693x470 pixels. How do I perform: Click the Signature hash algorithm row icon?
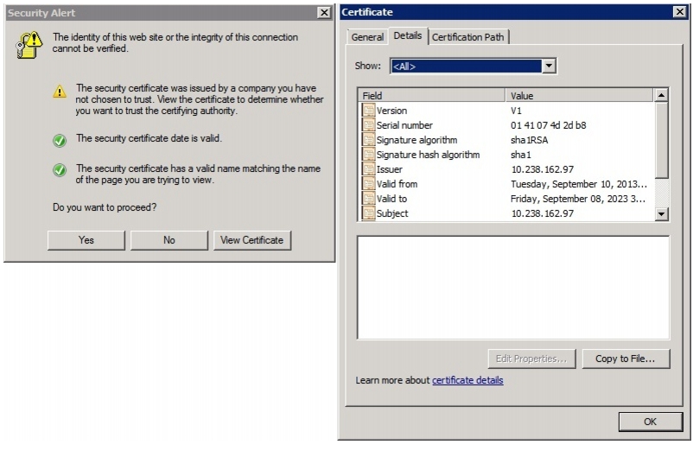point(368,154)
